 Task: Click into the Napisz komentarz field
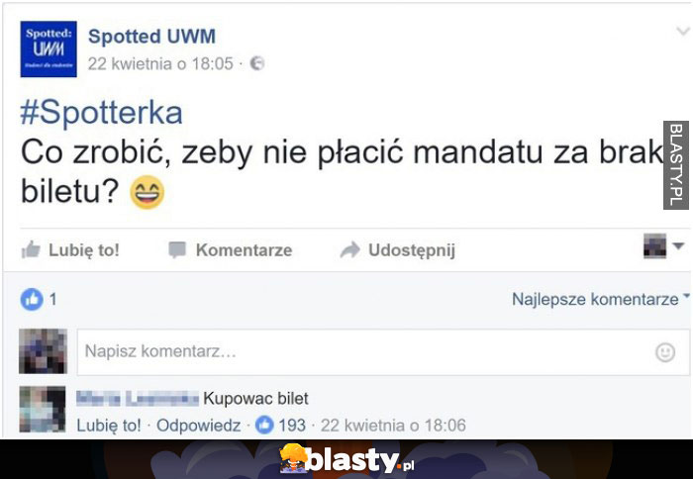pyautogui.click(x=383, y=352)
